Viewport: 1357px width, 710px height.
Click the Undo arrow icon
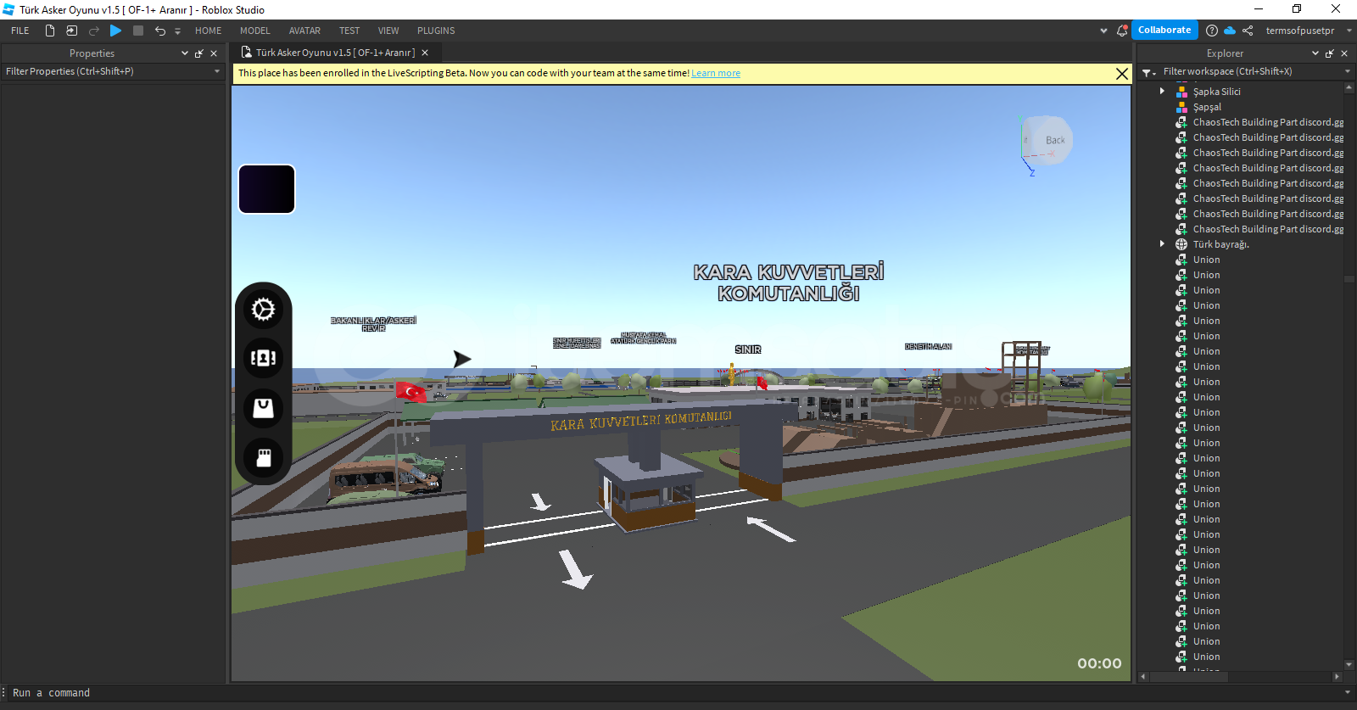tap(160, 31)
